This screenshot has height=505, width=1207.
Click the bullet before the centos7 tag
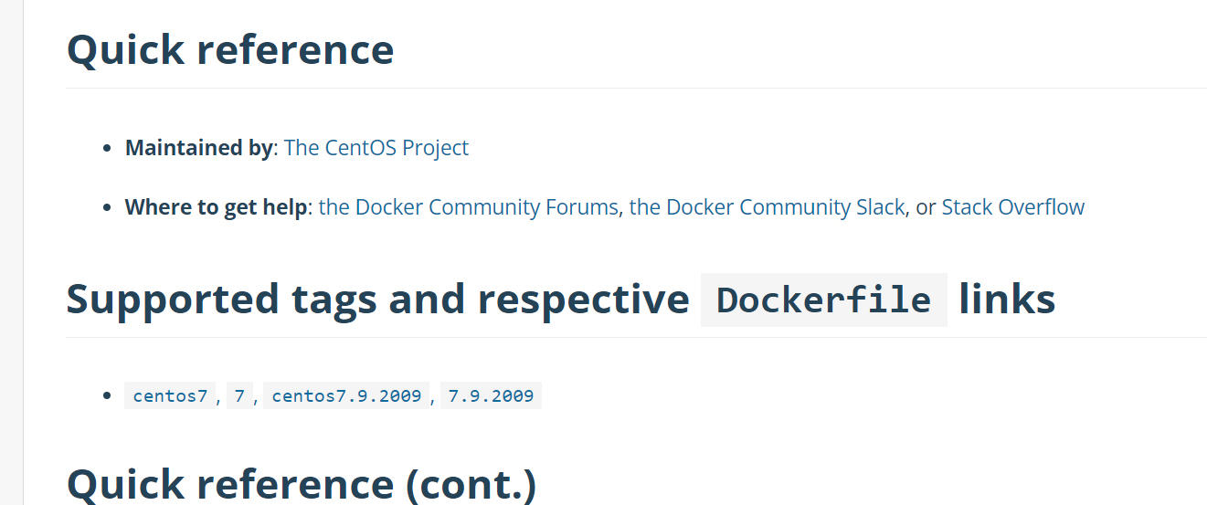pyautogui.click(x=108, y=397)
